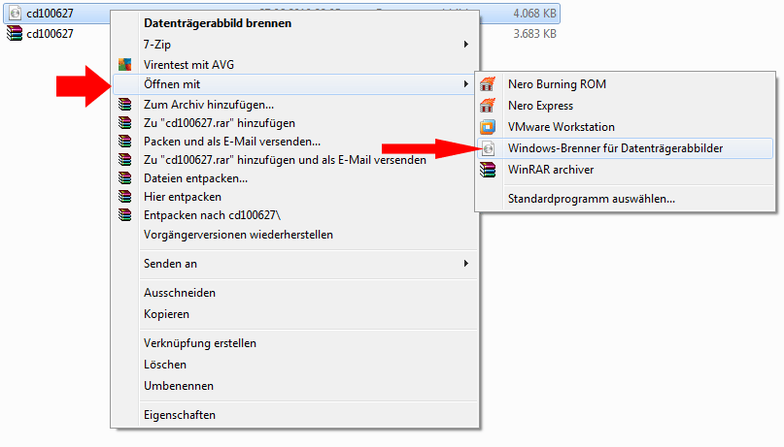Expand the Senden an submenu arrow

click(x=466, y=264)
